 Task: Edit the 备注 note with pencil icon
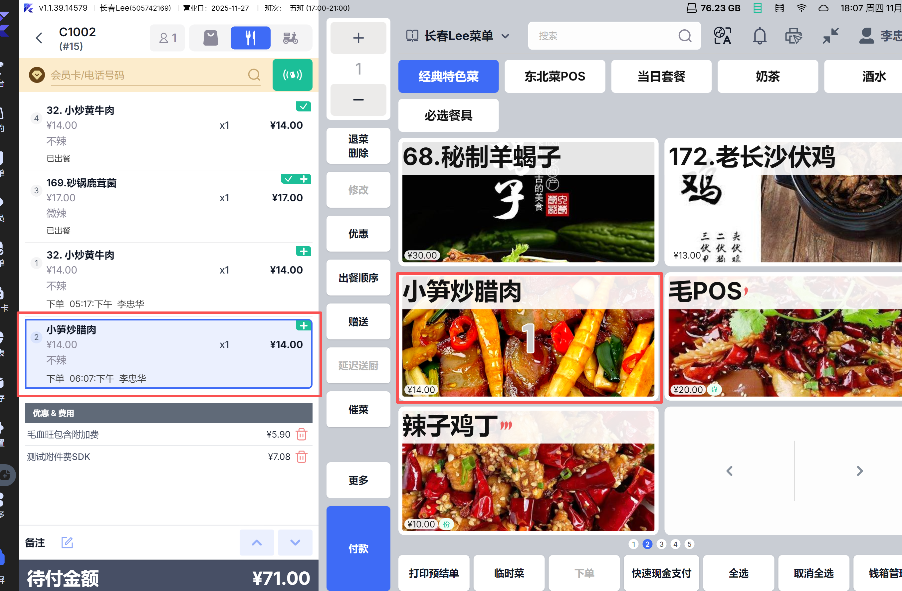pos(67,542)
